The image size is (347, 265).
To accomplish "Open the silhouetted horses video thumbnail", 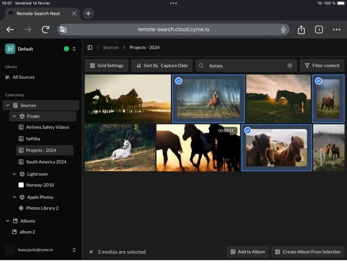I will click(x=198, y=148).
